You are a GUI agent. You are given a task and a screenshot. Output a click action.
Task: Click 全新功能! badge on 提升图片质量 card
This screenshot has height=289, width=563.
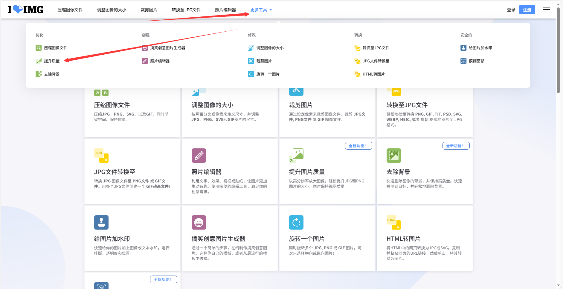point(358,146)
